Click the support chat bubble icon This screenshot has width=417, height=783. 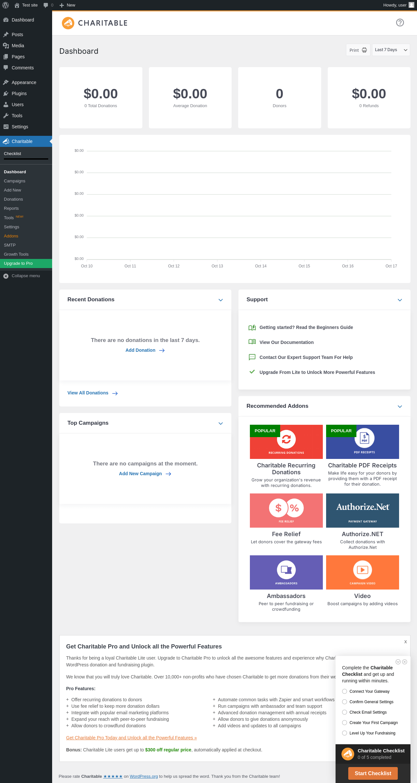[x=252, y=357]
